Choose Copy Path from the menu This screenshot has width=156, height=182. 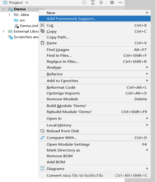95,37
